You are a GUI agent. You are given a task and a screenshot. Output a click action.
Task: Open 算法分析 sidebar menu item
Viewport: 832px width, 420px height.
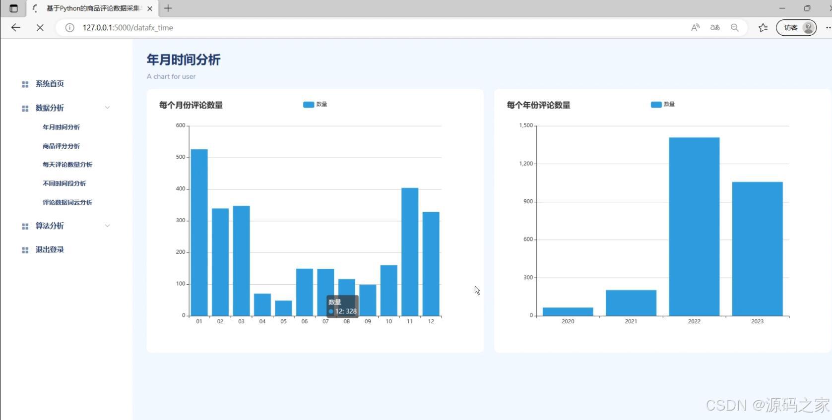pos(50,226)
